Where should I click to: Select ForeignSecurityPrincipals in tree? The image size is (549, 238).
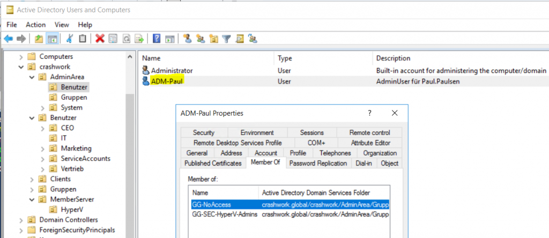pos(77,230)
